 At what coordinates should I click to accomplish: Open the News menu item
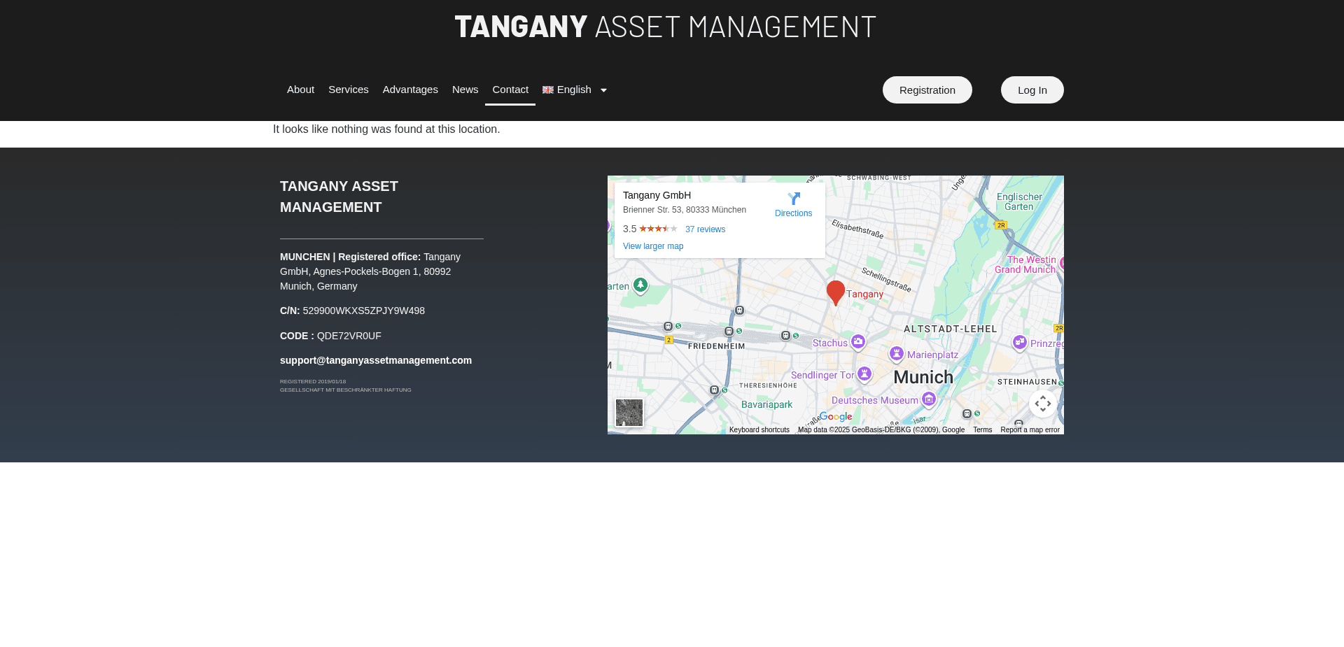pyautogui.click(x=465, y=90)
